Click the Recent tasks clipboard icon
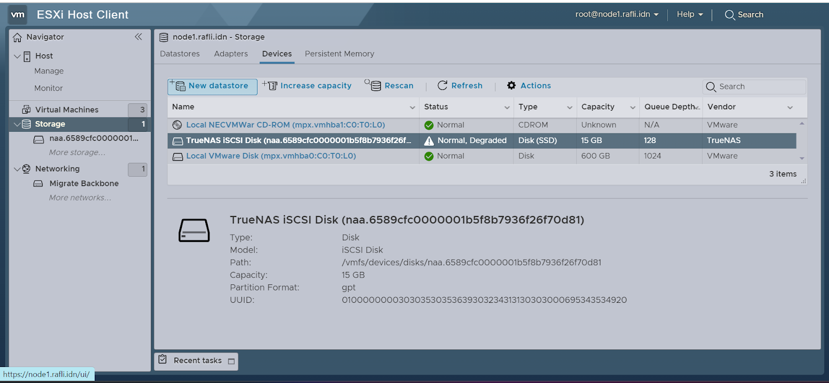829x383 pixels. point(163,359)
